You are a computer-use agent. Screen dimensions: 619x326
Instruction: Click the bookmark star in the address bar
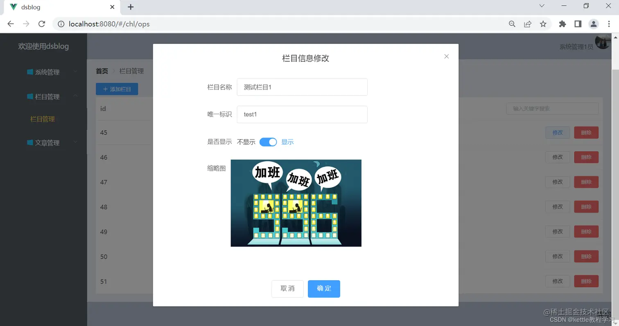click(543, 24)
